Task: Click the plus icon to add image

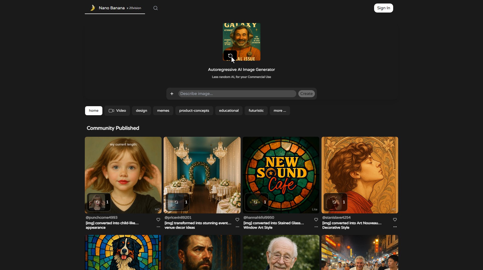Action: tap(172, 94)
